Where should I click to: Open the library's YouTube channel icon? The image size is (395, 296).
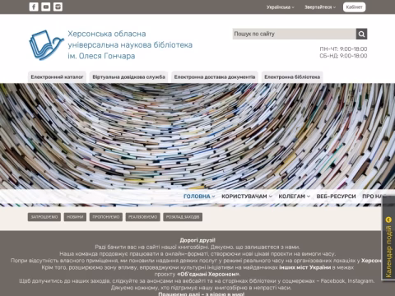46,7
